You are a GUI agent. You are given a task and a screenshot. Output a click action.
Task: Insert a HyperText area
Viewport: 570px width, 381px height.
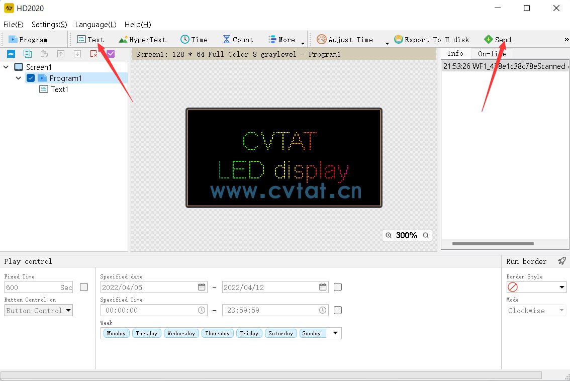click(x=142, y=40)
